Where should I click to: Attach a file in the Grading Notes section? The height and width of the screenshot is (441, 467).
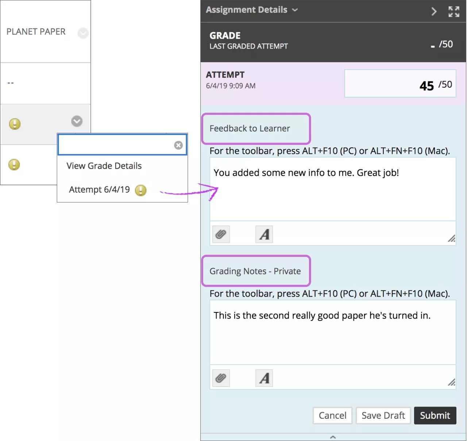(x=221, y=378)
